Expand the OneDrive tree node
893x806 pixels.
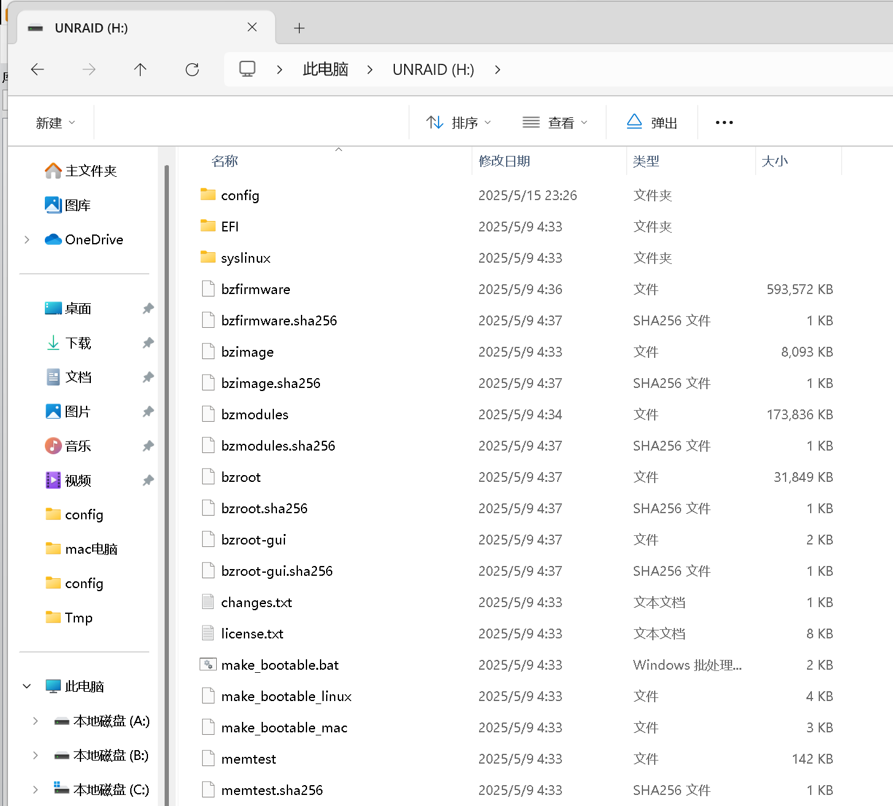pos(27,240)
